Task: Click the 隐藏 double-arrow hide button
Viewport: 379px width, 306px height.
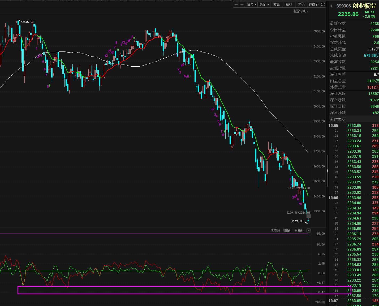Action: [314, 5]
